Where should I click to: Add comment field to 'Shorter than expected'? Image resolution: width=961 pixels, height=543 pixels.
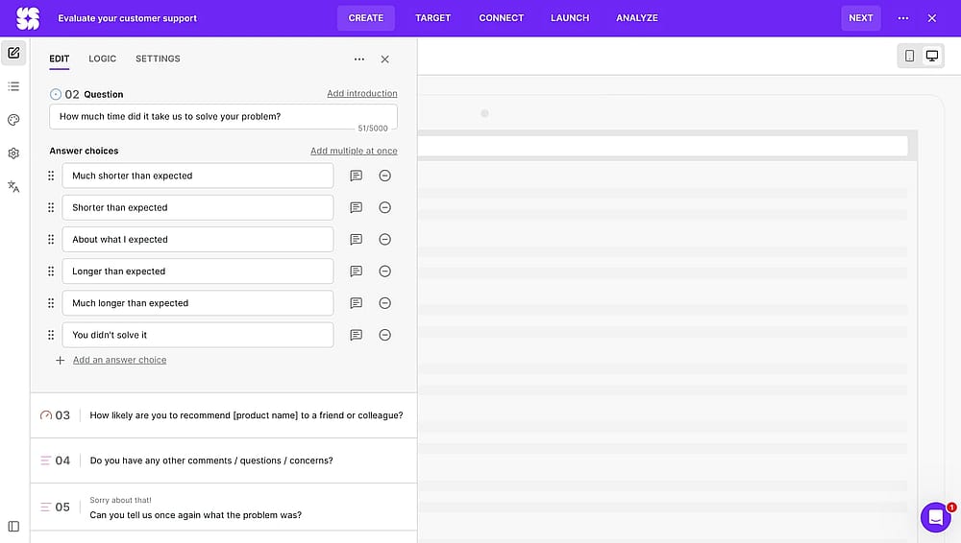[357, 207]
